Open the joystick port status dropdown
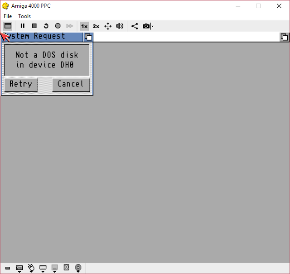 [43, 269]
